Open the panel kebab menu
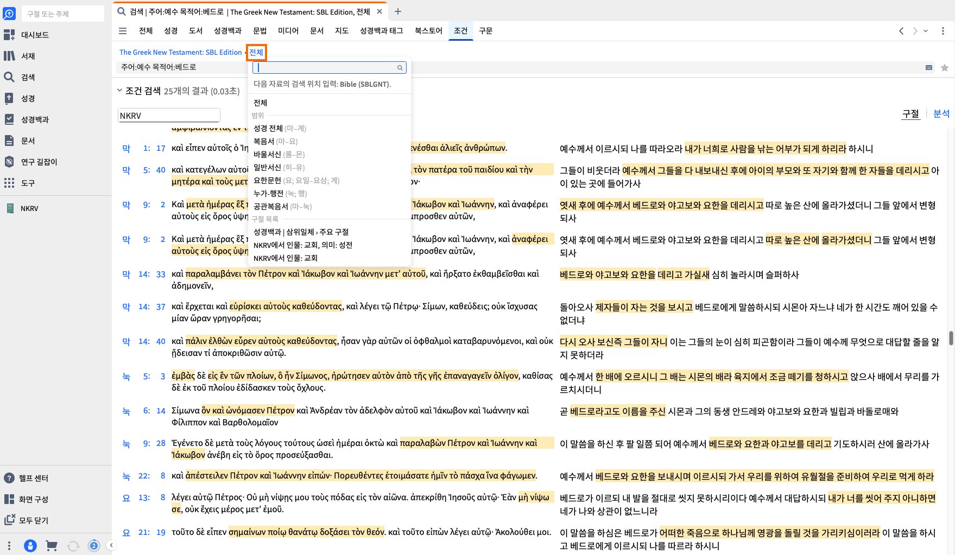This screenshot has width=955, height=555. pyautogui.click(x=943, y=31)
